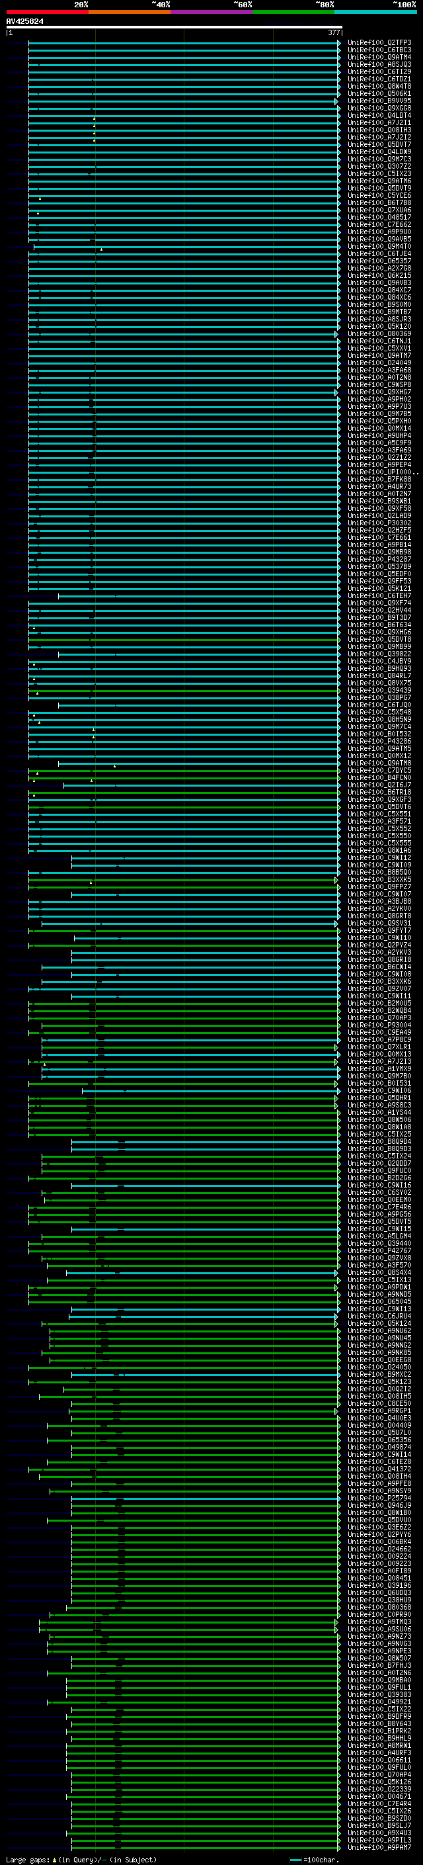Select hit label UniRef100_B0I532

tap(379, 734)
